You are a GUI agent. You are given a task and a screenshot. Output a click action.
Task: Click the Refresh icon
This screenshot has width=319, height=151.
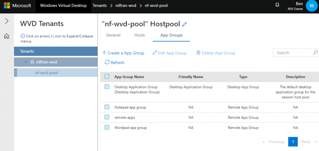[x=107, y=62]
